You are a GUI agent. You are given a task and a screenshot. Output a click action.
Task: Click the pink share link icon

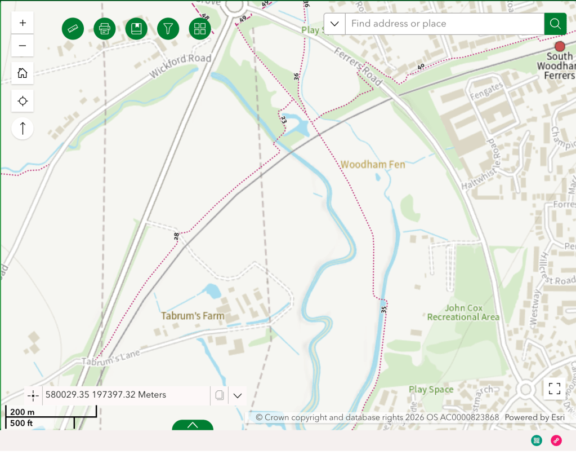tap(556, 440)
